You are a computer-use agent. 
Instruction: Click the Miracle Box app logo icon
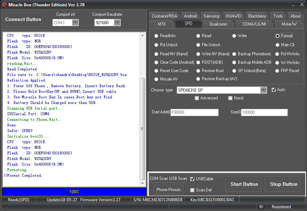click(x=4, y=5)
